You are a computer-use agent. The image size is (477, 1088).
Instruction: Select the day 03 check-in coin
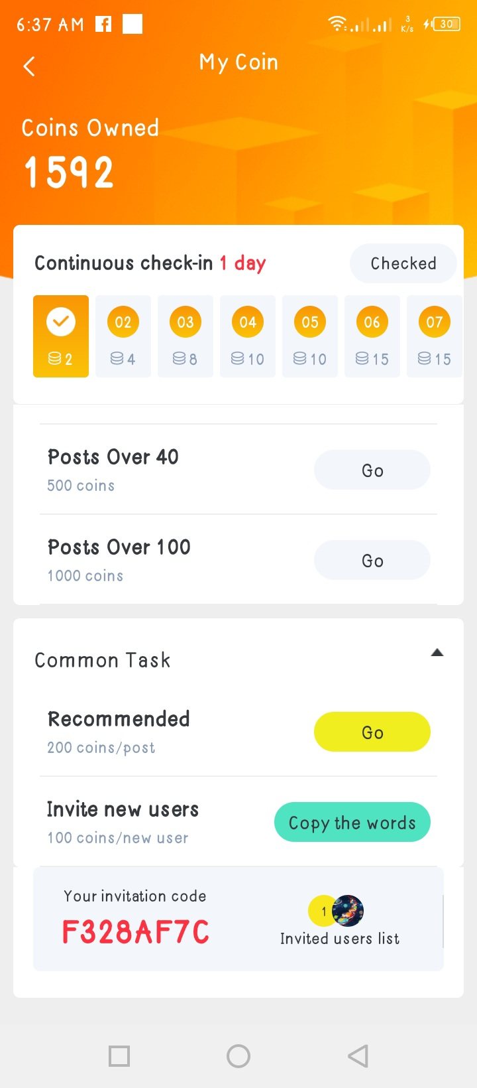pos(185,322)
